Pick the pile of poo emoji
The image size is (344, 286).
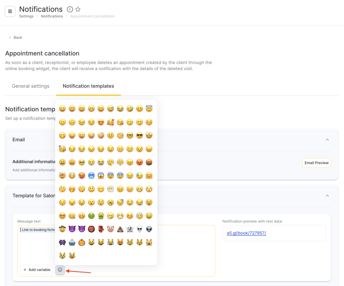[x=120, y=228]
